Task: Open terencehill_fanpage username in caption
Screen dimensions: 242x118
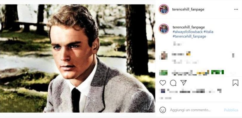Action: [189, 27]
